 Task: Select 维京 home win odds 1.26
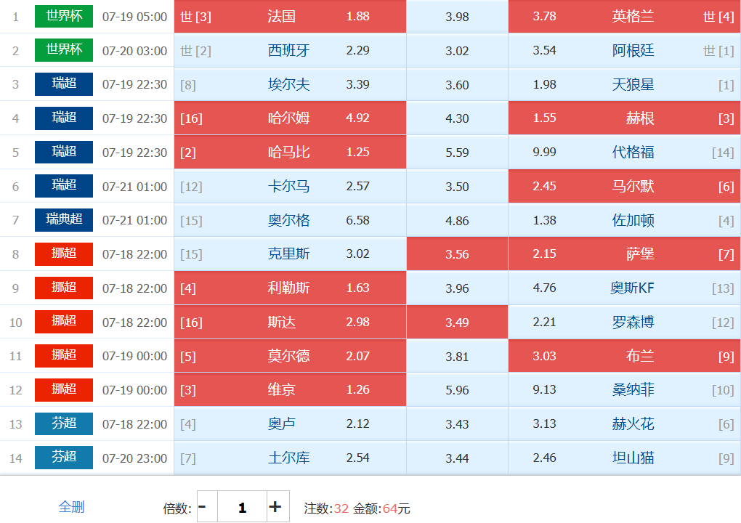pyautogui.click(x=290, y=390)
